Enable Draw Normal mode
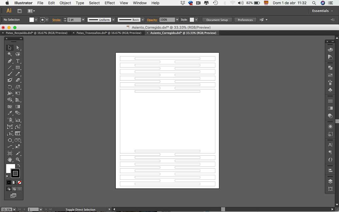The image size is (339, 212). [x=9, y=189]
